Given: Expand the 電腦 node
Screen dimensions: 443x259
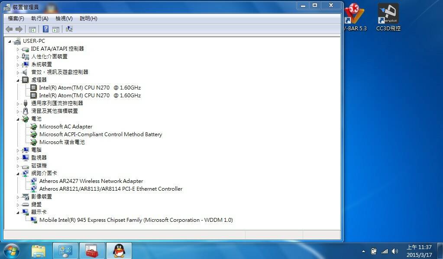Looking at the screenshot, I should (18, 150).
